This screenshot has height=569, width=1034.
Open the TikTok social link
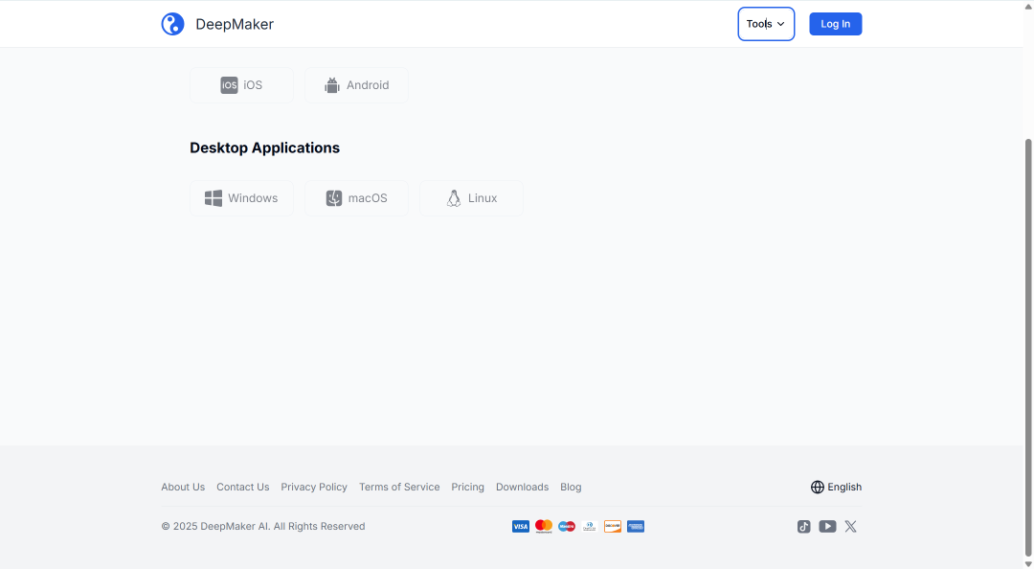pyautogui.click(x=803, y=526)
